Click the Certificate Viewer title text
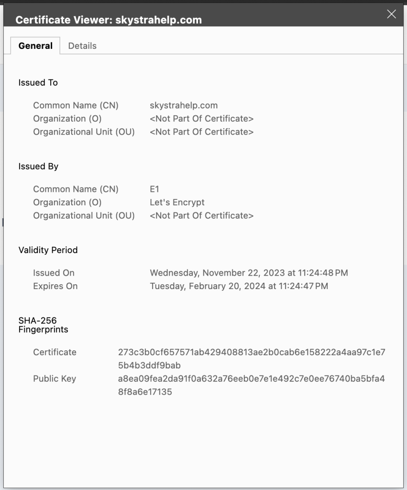This screenshot has width=407, height=490. pos(109,20)
